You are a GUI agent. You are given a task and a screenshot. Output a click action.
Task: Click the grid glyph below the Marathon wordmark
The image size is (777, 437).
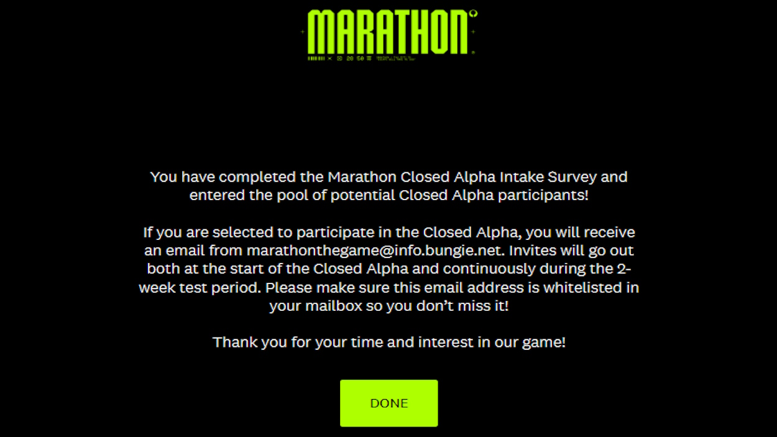click(x=369, y=58)
